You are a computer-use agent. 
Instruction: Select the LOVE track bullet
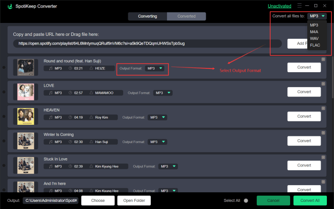tap(4, 92)
